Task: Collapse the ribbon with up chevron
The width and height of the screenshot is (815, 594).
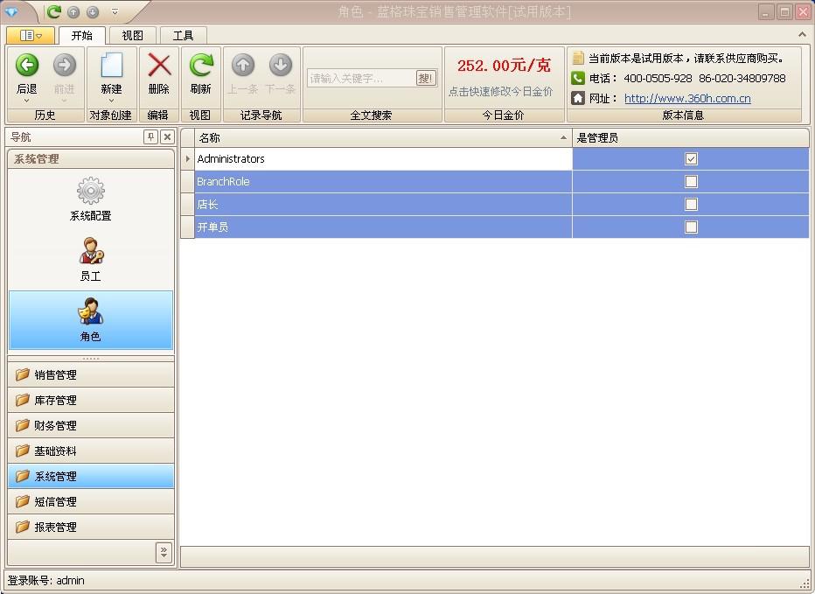Action: [x=802, y=34]
